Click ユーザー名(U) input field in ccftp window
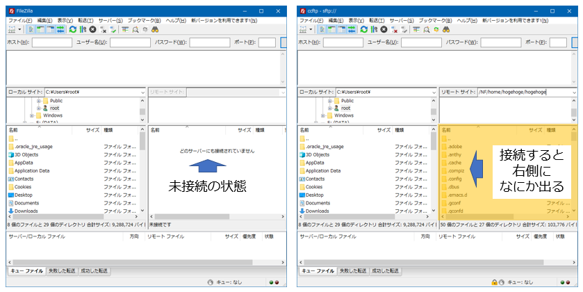Image resolution: width=583 pixels, height=292 pixels. (421, 42)
